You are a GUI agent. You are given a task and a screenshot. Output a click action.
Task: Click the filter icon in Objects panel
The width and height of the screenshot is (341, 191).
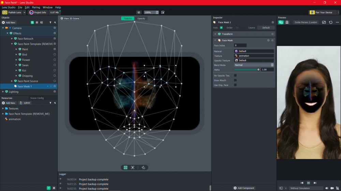(x=50, y=22)
